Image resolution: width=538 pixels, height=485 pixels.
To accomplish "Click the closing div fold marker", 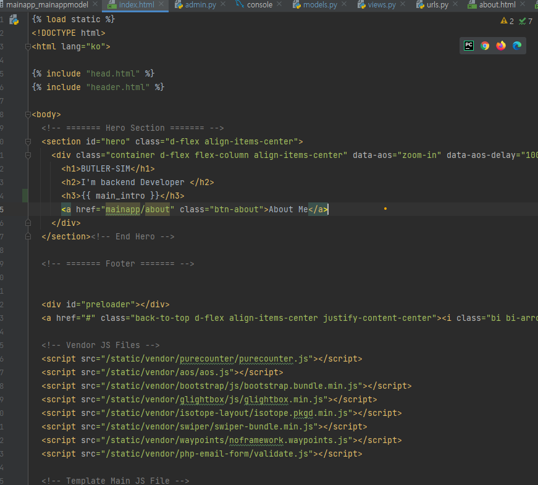I will coord(28,223).
